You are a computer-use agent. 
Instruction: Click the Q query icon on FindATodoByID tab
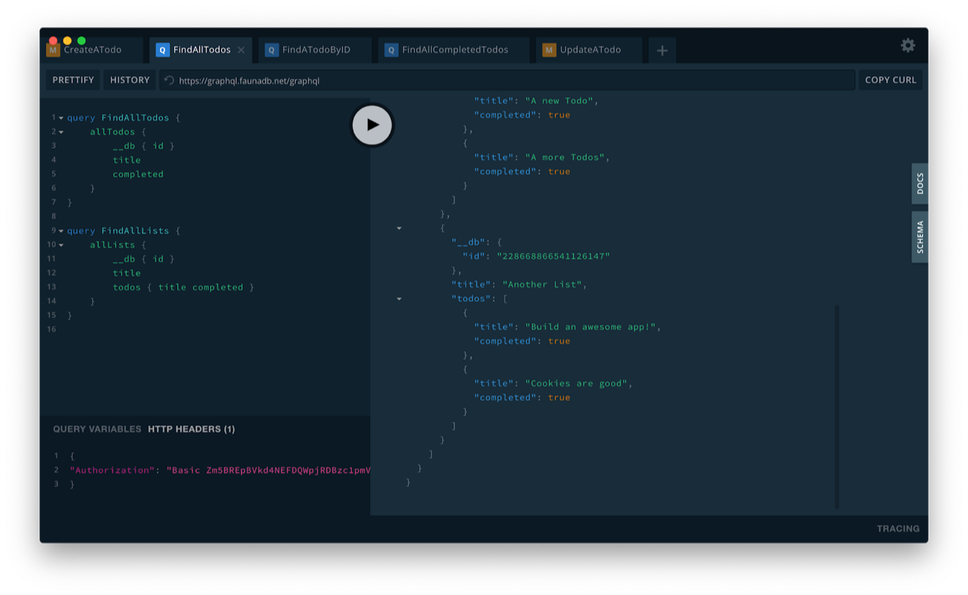click(x=271, y=50)
